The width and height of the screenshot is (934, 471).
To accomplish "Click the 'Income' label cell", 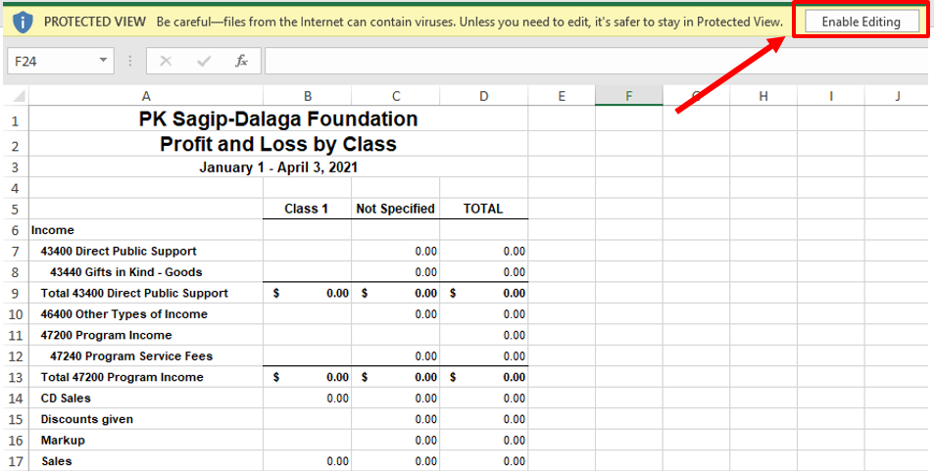I will [146, 230].
